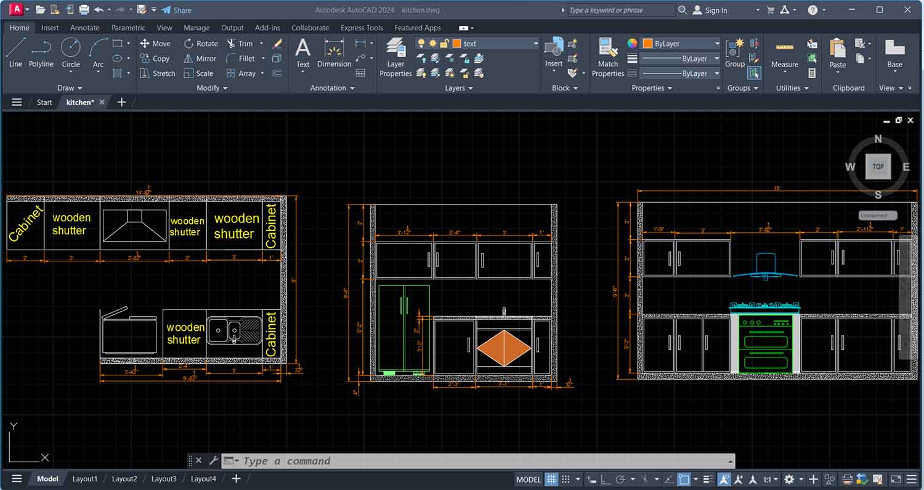
Task: Open the Layout1 tab
Action: click(85, 479)
